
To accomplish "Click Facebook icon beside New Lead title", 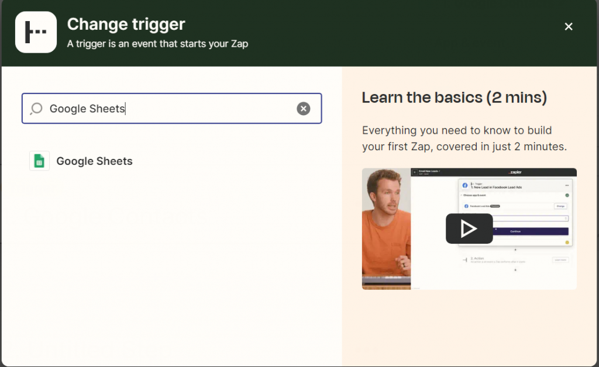I will pos(465,185).
